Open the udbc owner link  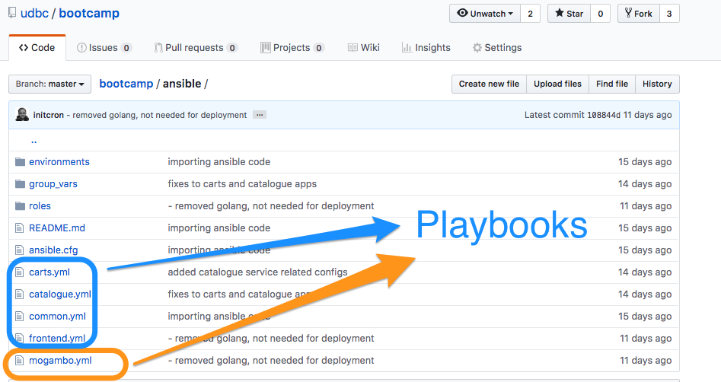pos(34,14)
